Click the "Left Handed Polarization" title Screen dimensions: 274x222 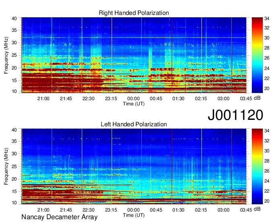pyautogui.click(x=134, y=124)
